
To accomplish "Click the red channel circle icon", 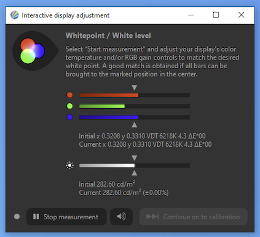I will pos(70,95).
